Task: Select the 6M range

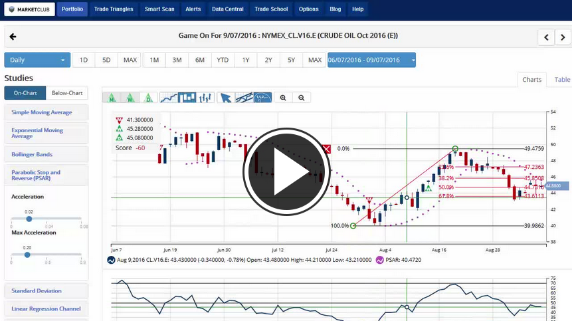Action: click(199, 60)
